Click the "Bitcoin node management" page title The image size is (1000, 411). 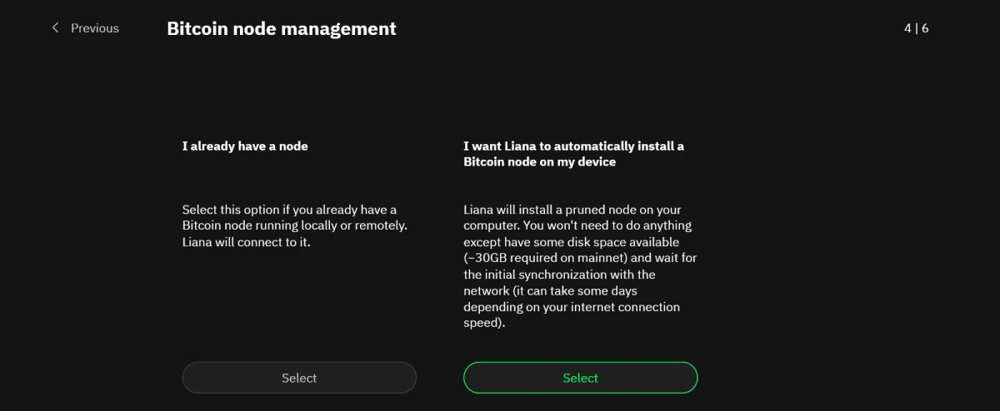click(282, 28)
